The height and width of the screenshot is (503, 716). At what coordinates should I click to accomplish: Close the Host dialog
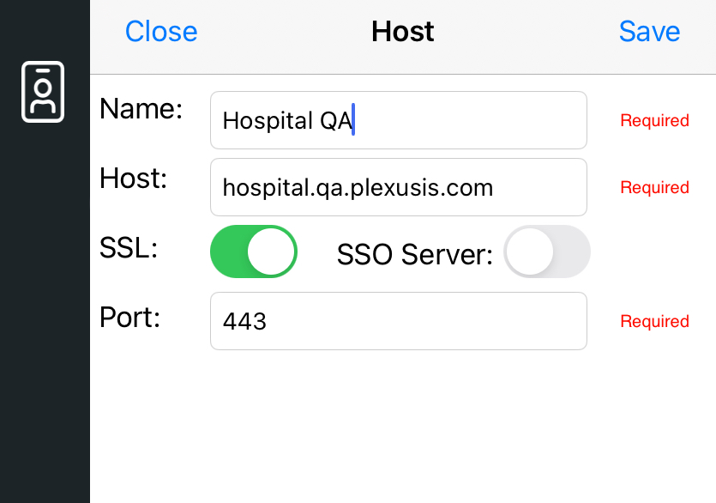(161, 32)
